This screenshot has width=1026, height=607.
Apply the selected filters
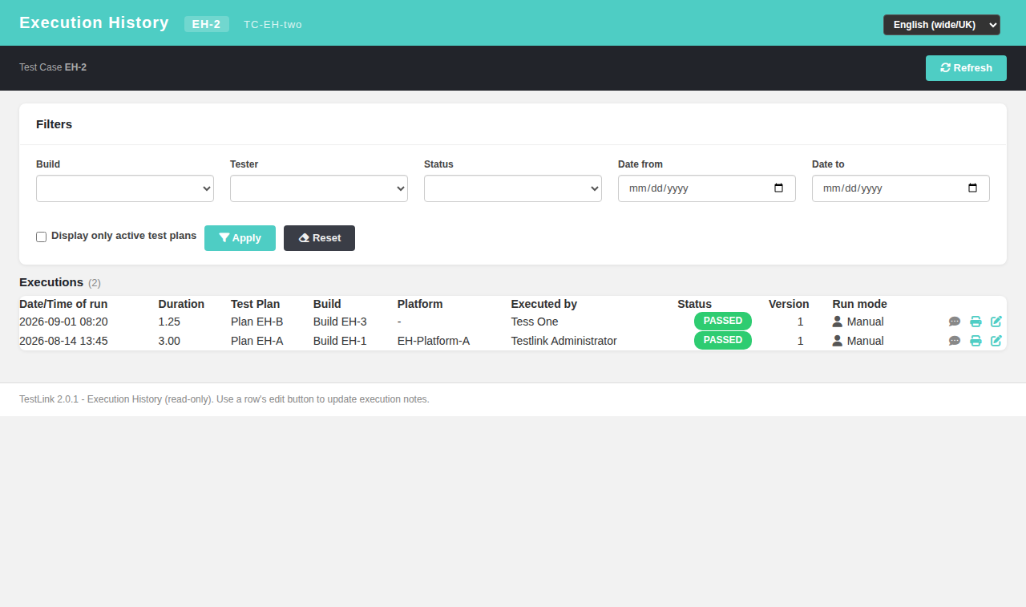(240, 238)
